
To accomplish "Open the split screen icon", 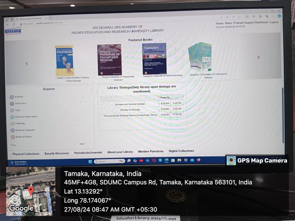I will 247,17.
